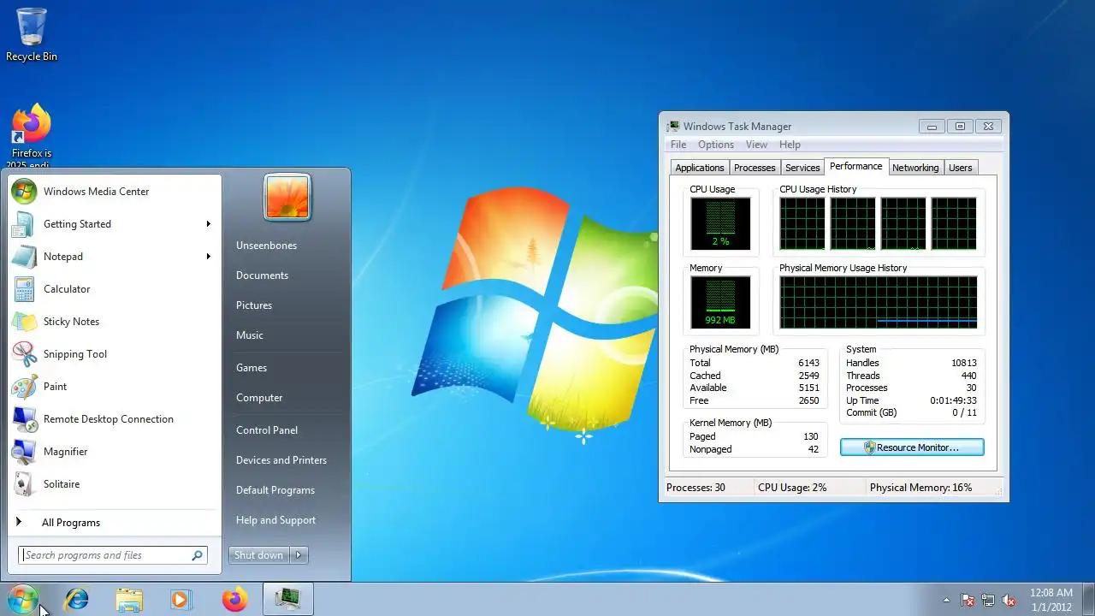Open Firefox from the taskbar
The height and width of the screenshot is (616, 1095).
(x=234, y=600)
